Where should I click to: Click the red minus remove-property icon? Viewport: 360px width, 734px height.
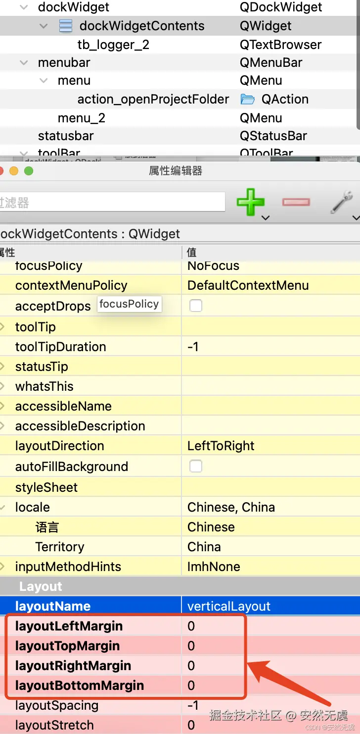296,202
